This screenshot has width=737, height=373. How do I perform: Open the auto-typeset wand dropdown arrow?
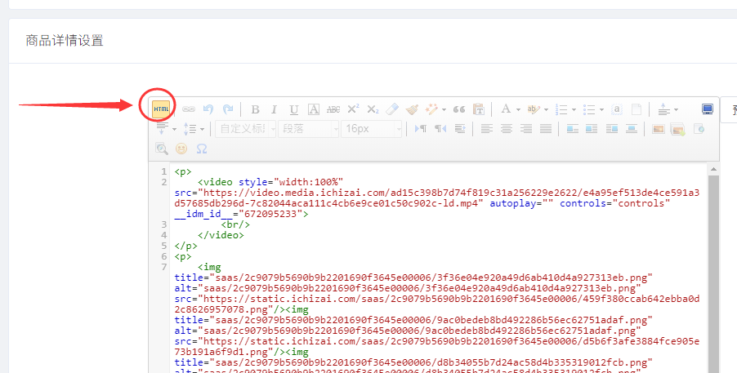444,110
